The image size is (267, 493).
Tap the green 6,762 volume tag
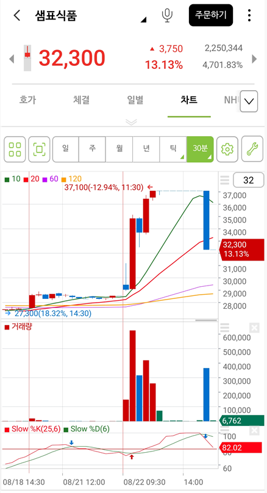[x=241, y=420]
